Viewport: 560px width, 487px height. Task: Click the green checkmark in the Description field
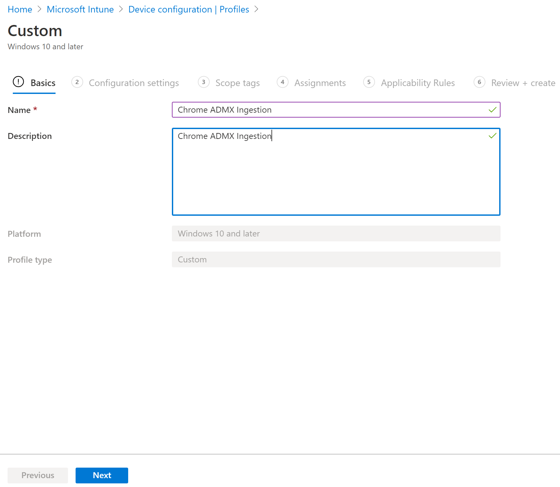click(x=492, y=136)
